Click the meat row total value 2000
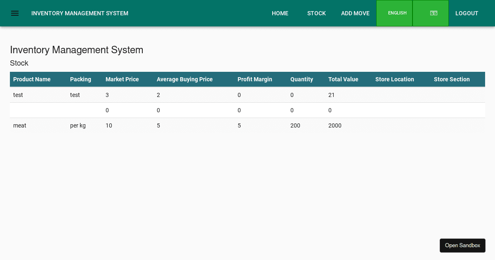This screenshot has width=495, height=260. pos(335,125)
